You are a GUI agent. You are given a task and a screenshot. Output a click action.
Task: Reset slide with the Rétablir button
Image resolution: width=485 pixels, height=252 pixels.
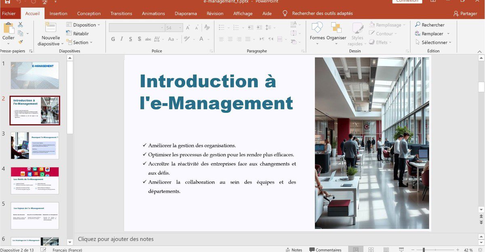pyautogui.click(x=77, y=34)
